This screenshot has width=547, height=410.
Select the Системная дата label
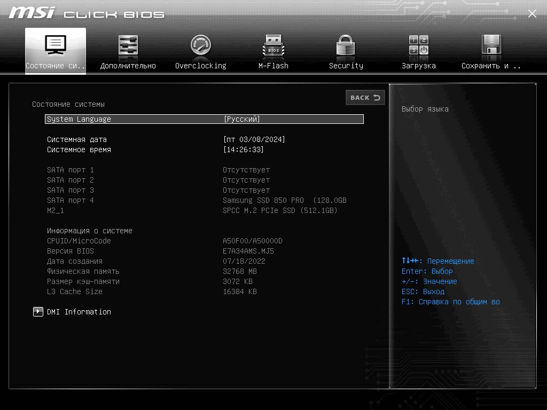tap(77, 139)
